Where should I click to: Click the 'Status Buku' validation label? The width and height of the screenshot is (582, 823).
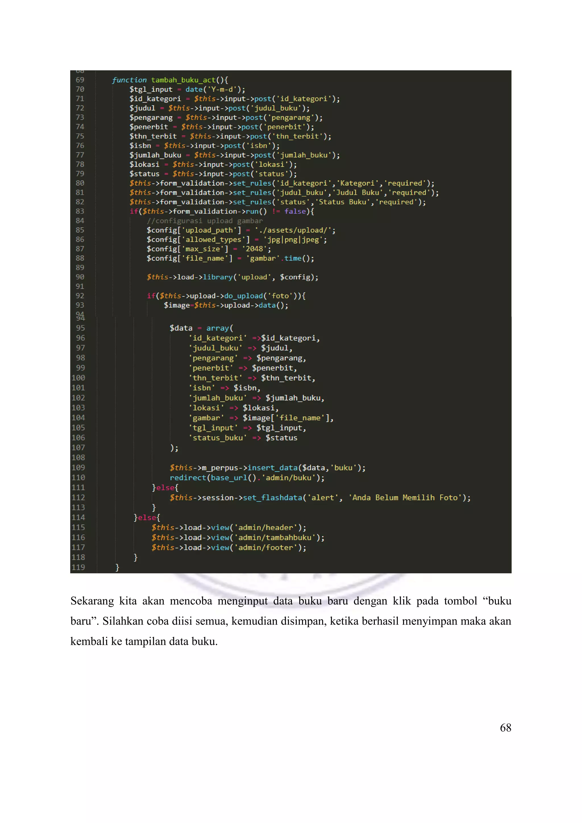[342, 202]
